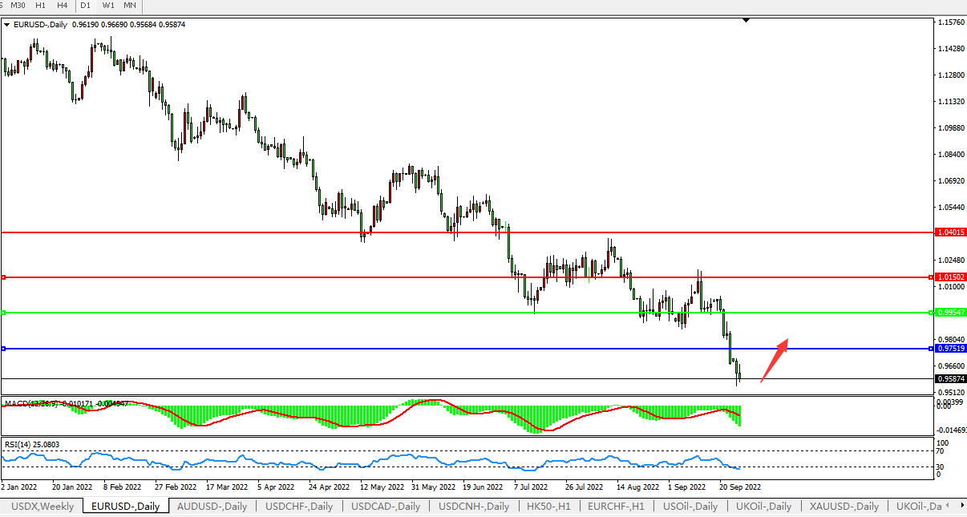Select the red 1.01502 price level tag
Viewport: 967px width, 517px height.
950,277
